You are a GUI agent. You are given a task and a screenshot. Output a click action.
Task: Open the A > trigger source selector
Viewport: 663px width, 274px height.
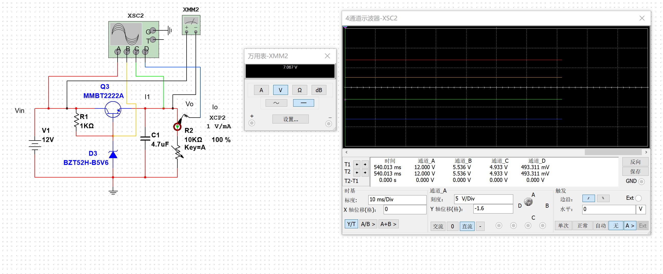(x=630, y=226)
